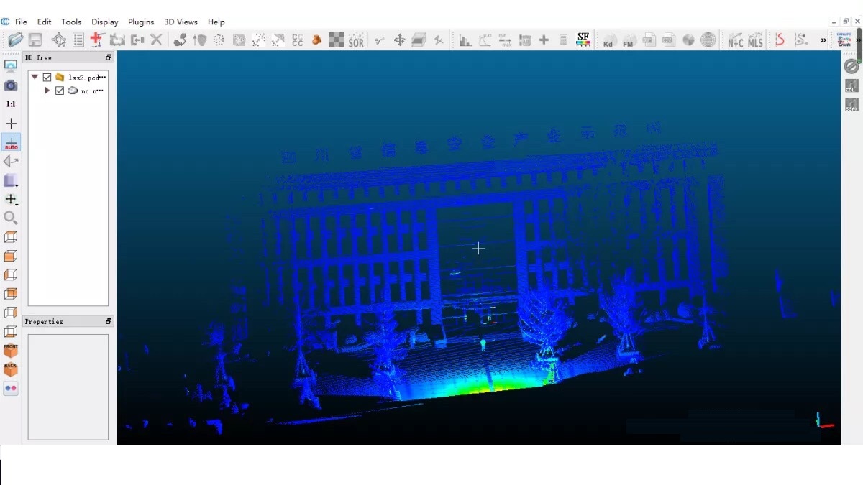Open the purple view-mode cube dropdown
Viewport: 863px width, 485px height.
coord(11,180)
